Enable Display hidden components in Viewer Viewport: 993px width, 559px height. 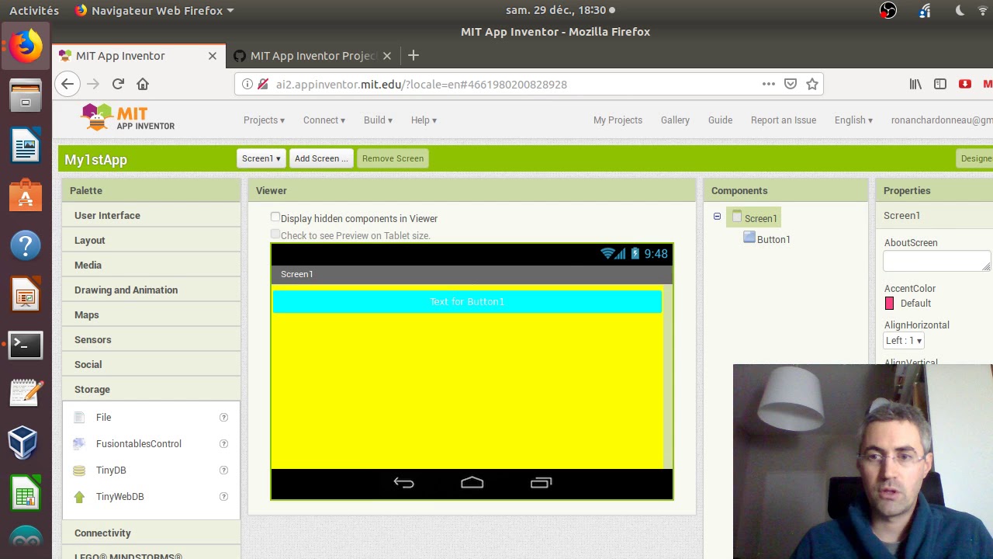(x=275, y=217)
